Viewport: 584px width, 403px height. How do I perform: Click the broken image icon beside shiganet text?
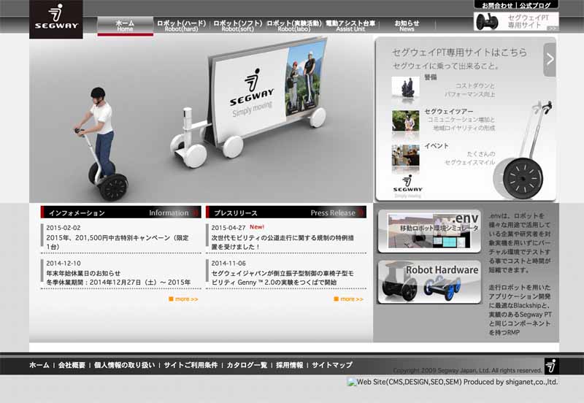pos(352,382)
